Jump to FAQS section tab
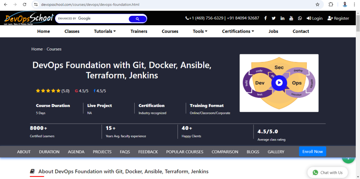Screen dimensions: 360x179 pos(125,152)
